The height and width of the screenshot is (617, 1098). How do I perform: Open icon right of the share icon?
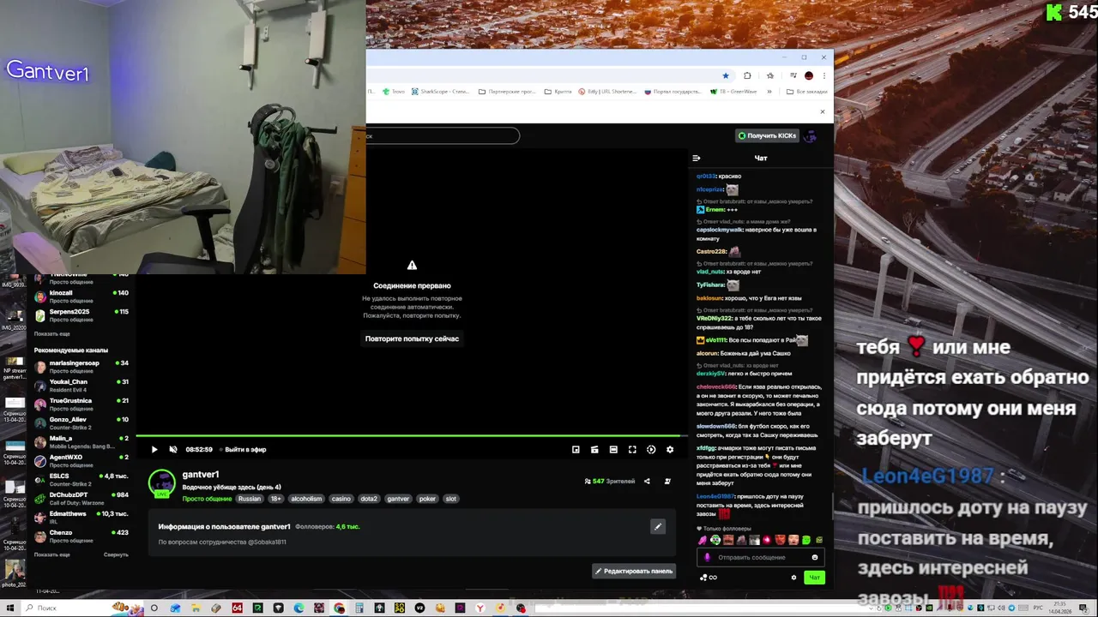[667, 482]
